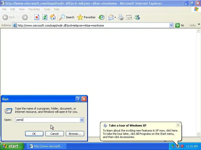
Task: Print the page with printer icon
Action: 121,17
